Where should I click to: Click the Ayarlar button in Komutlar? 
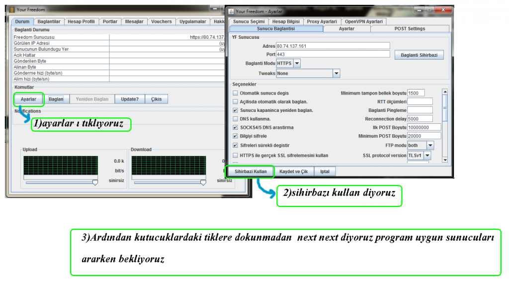pyautogui.click(x=28, y=99)
